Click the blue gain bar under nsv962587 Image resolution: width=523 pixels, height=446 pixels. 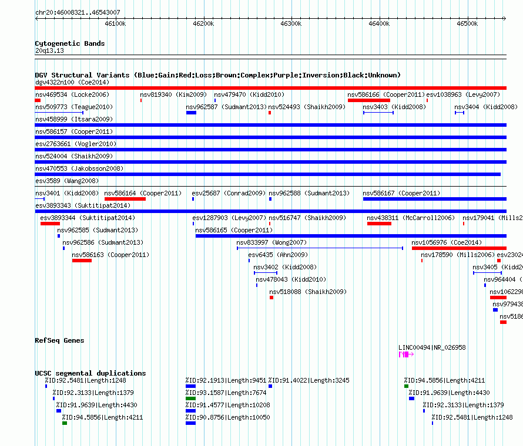(x=191, y=113)
